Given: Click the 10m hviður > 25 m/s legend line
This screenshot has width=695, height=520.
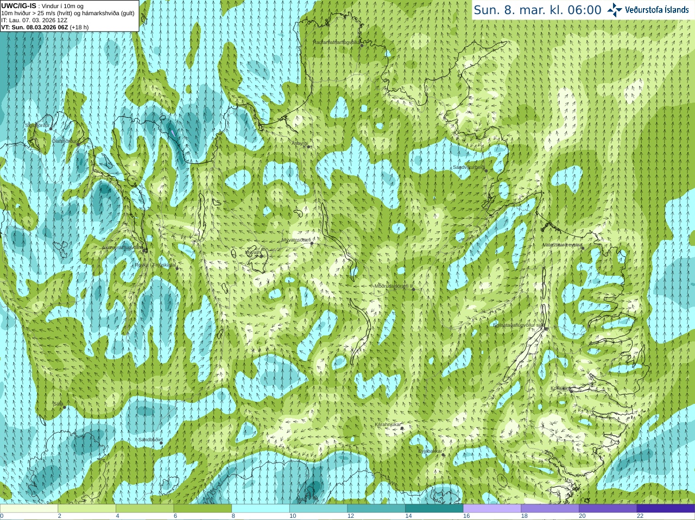Looking at the screenshot, I should click(68, 13).
